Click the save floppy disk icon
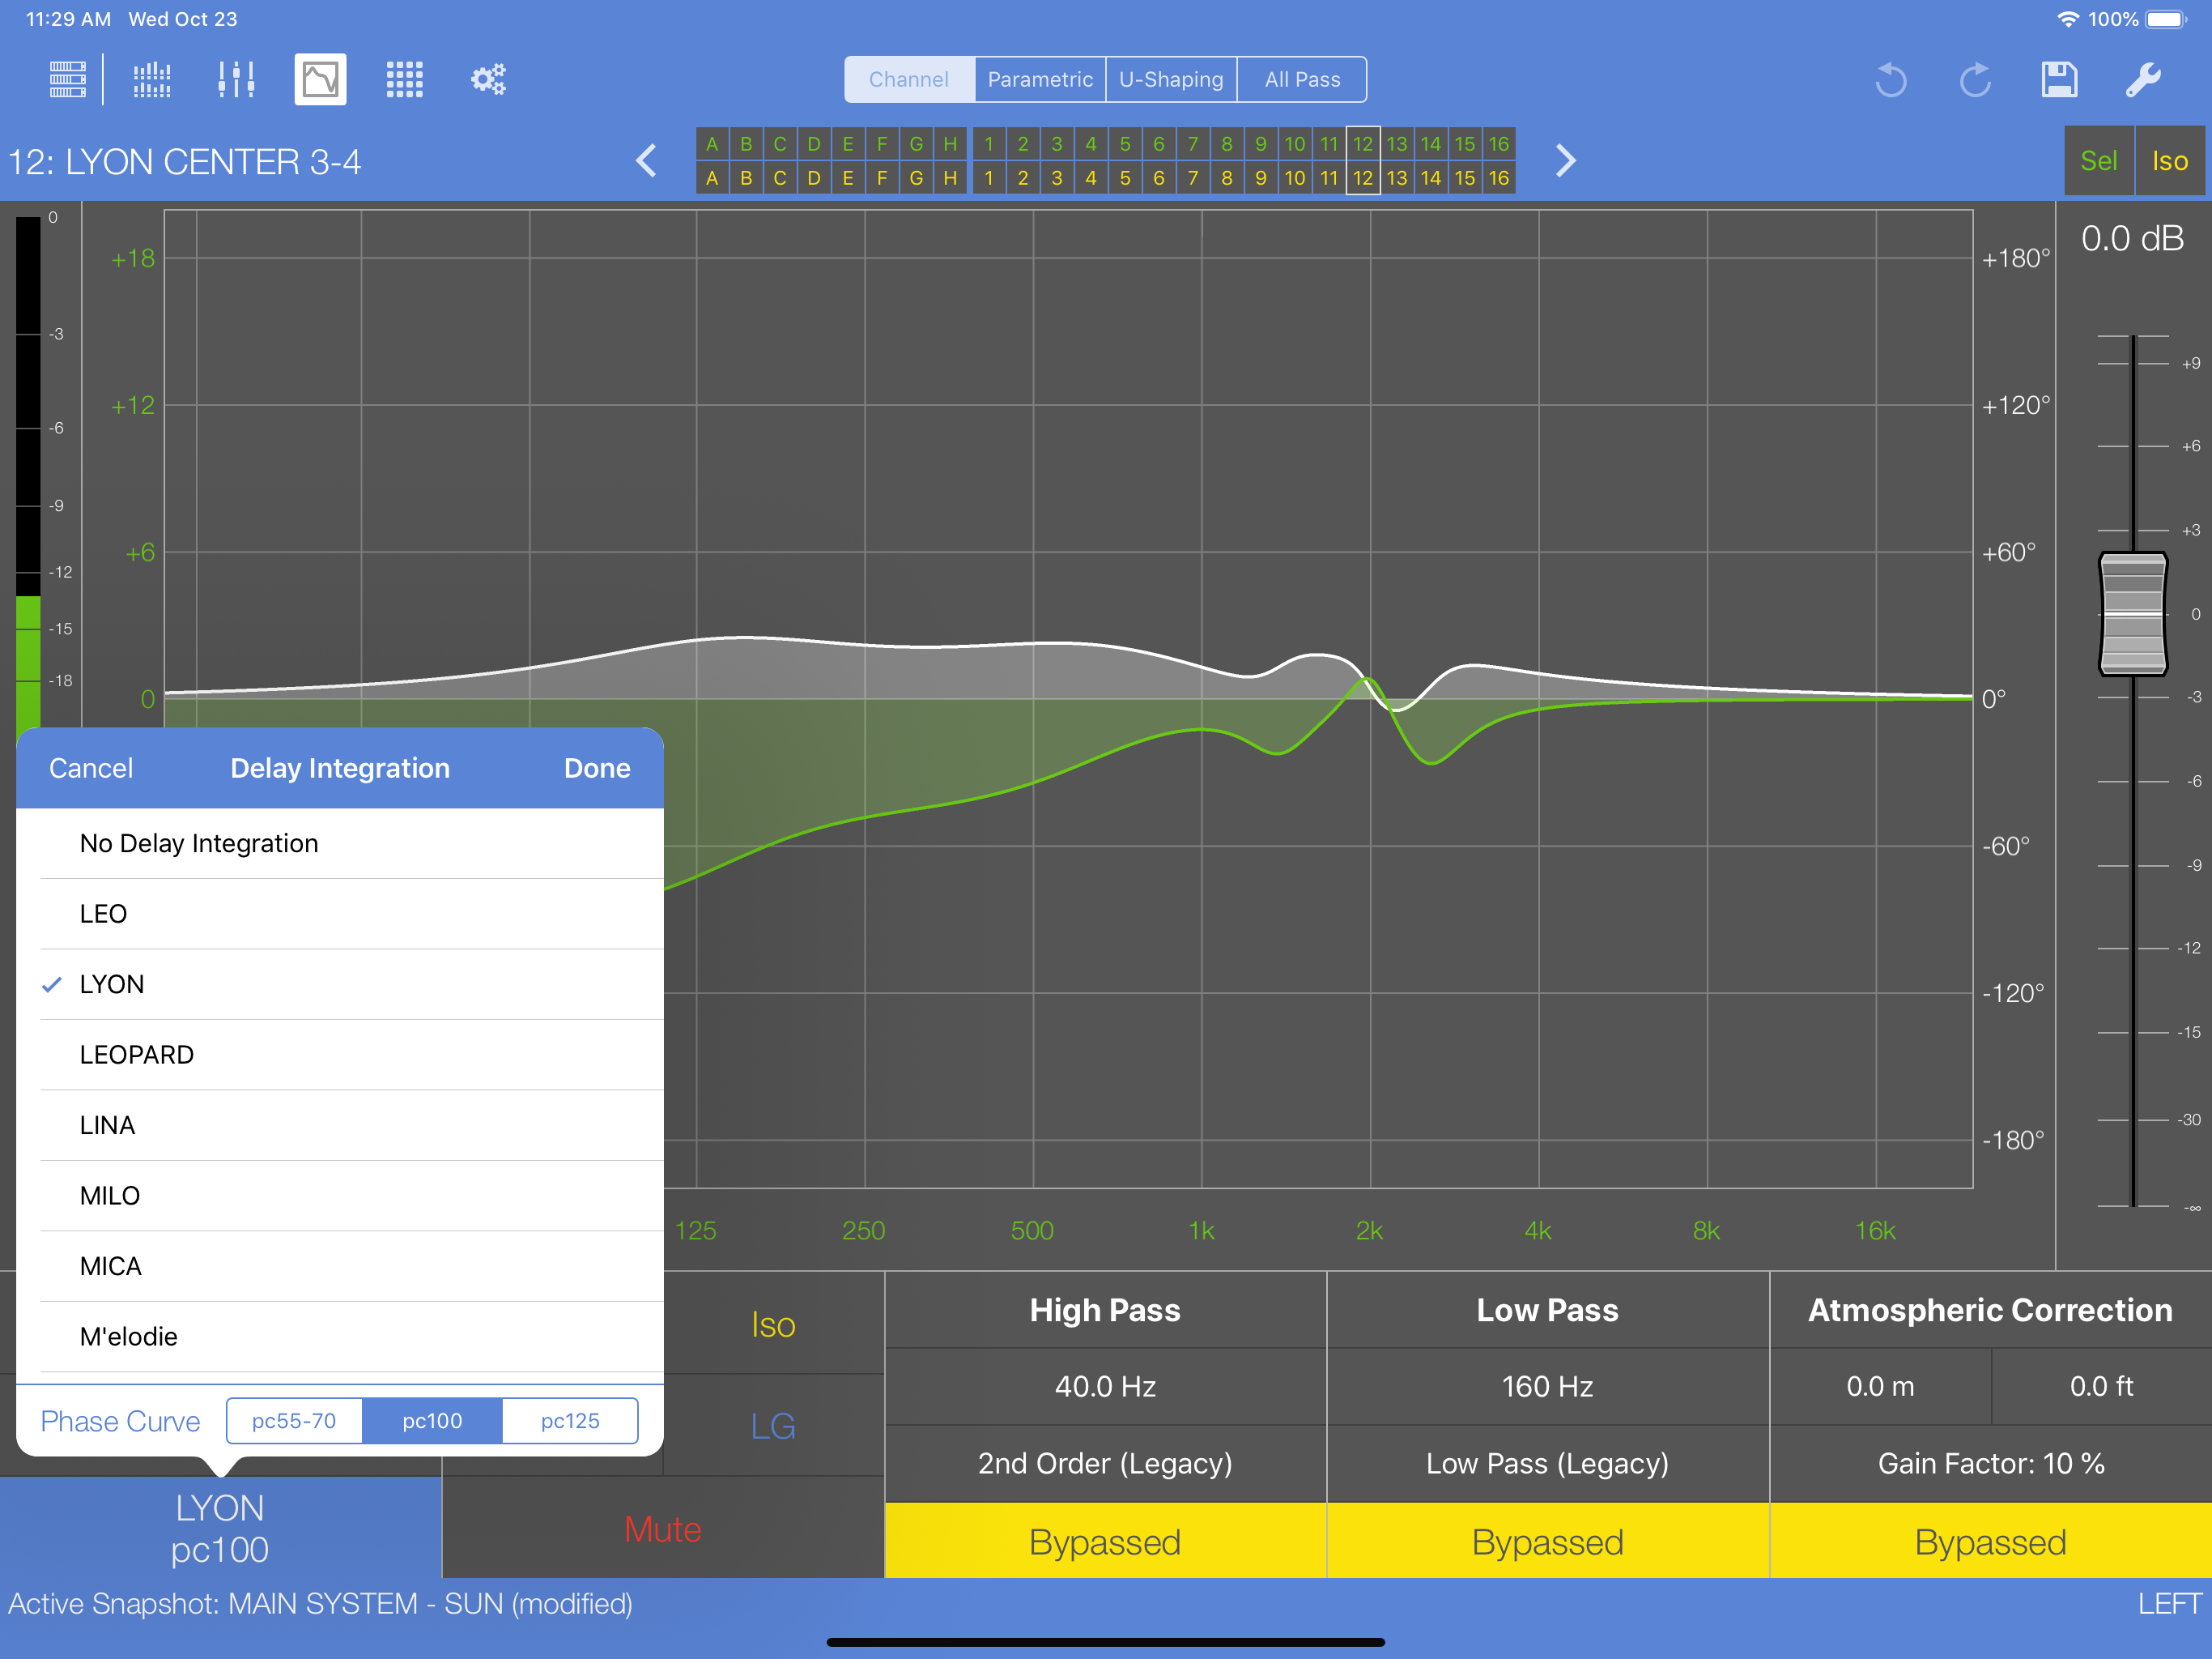Image resolution: width=2212 pixels, height=1659 pixels. [2059, 79]
